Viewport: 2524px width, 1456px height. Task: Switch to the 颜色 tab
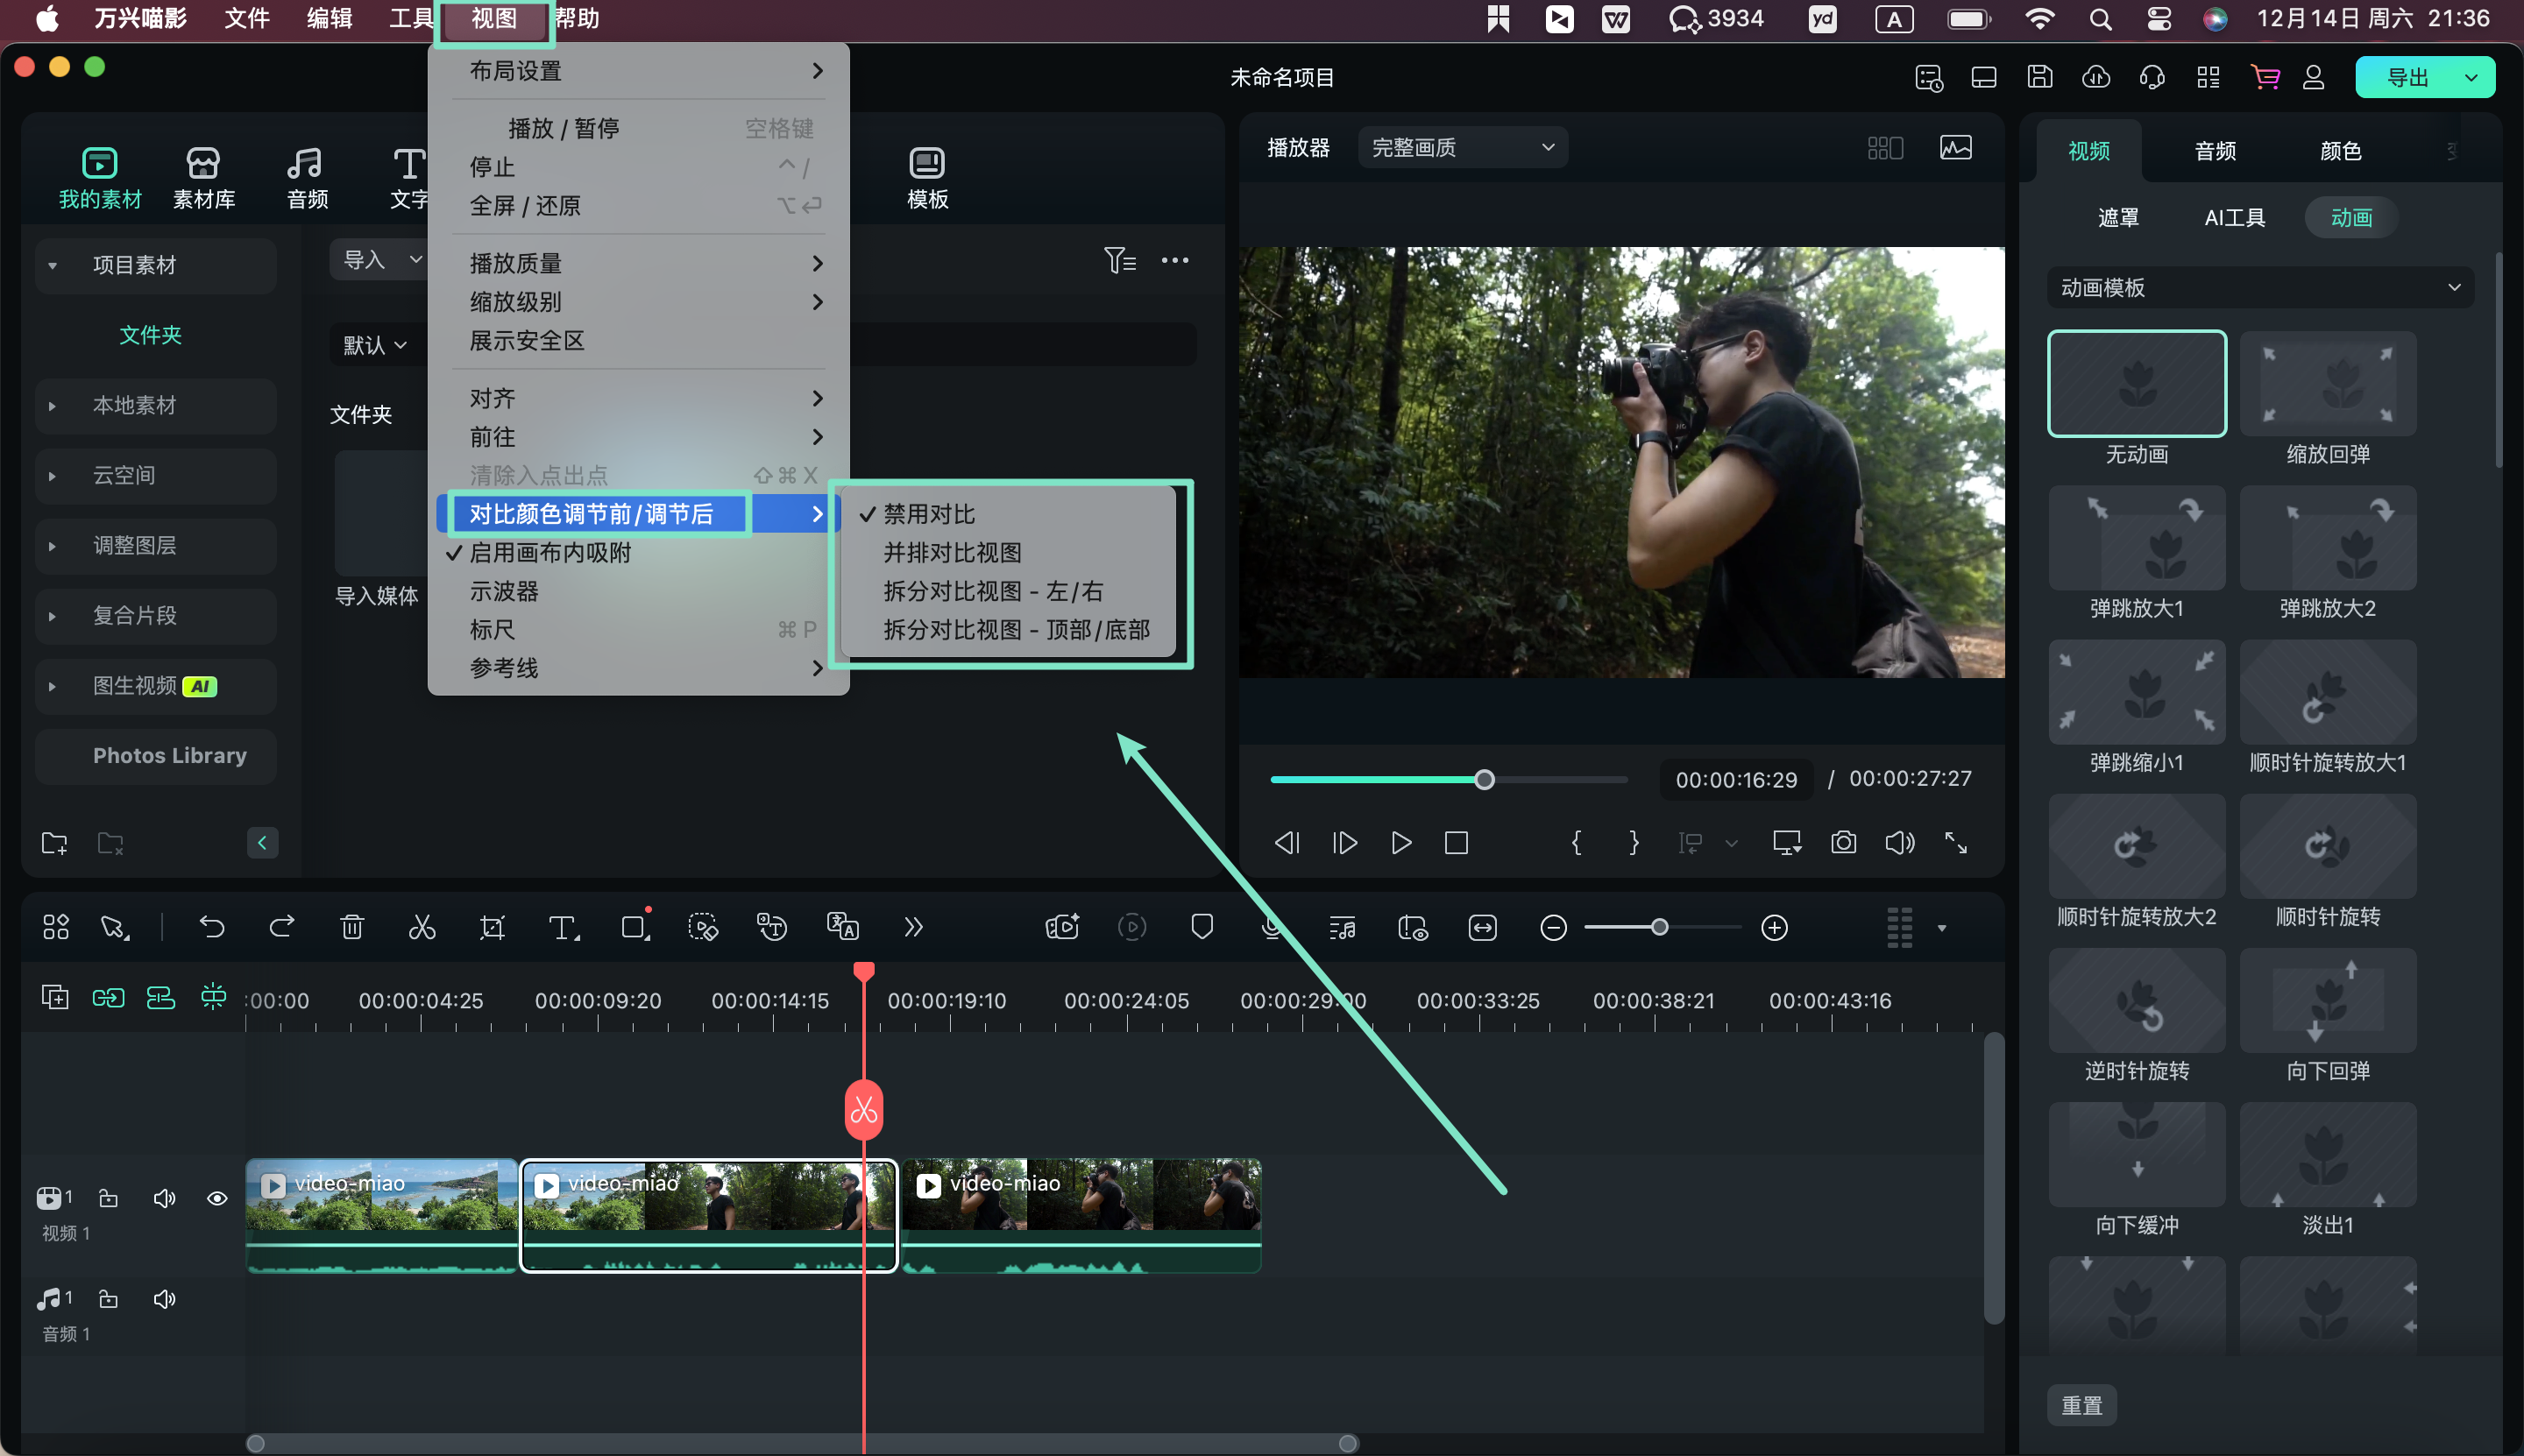(2340, 151)
